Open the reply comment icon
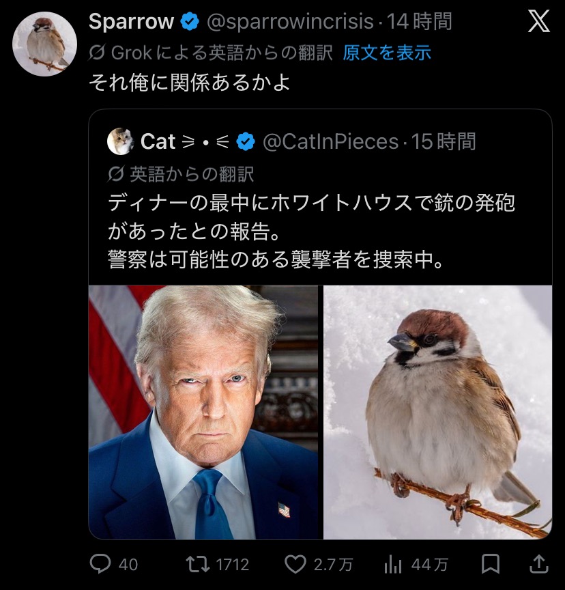This screenshot has width=565, height=590. pos(100,564)
